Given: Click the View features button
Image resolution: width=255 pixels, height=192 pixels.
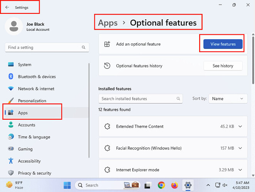Looking at the screenshot, I should point(223,44).
